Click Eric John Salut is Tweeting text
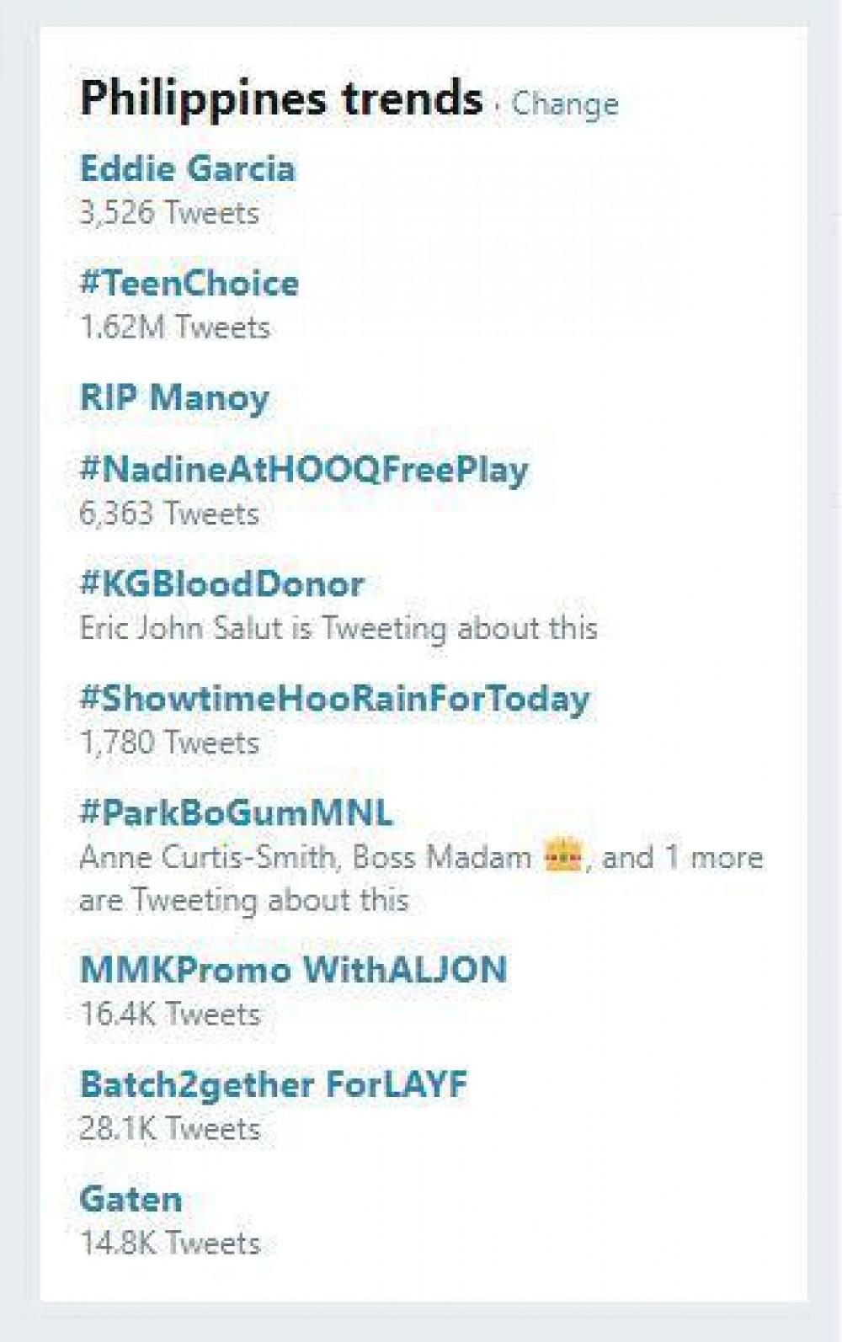The height and width of the screenshot is (1342, 842). click(338, 628)
